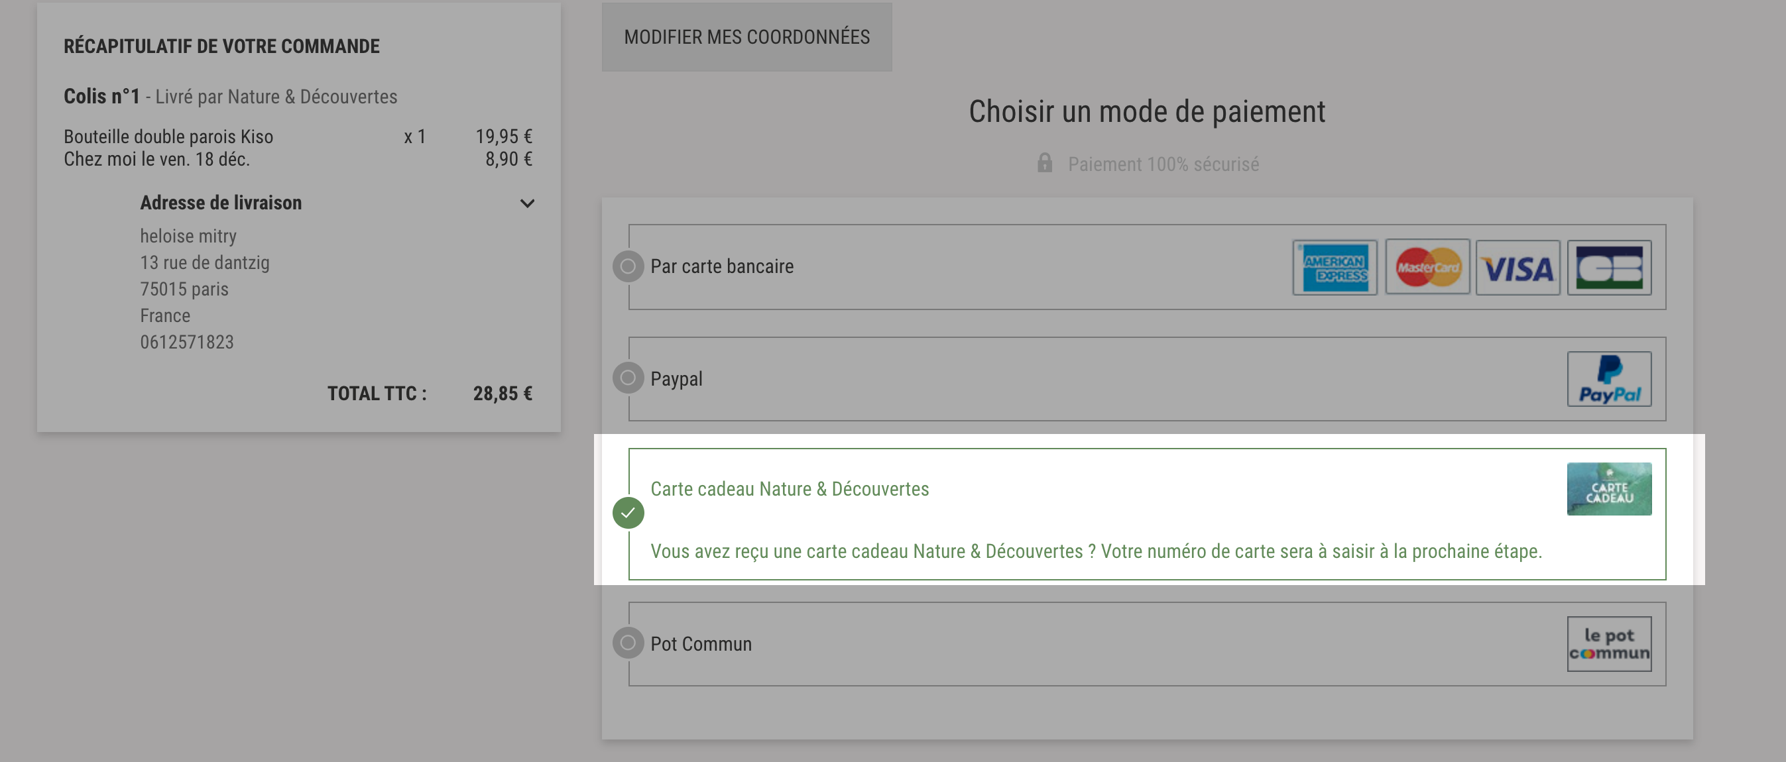The width and height of the screenshot is (1786, 762).
Task: Click the Pot Commun label
Action: [700, 644]
